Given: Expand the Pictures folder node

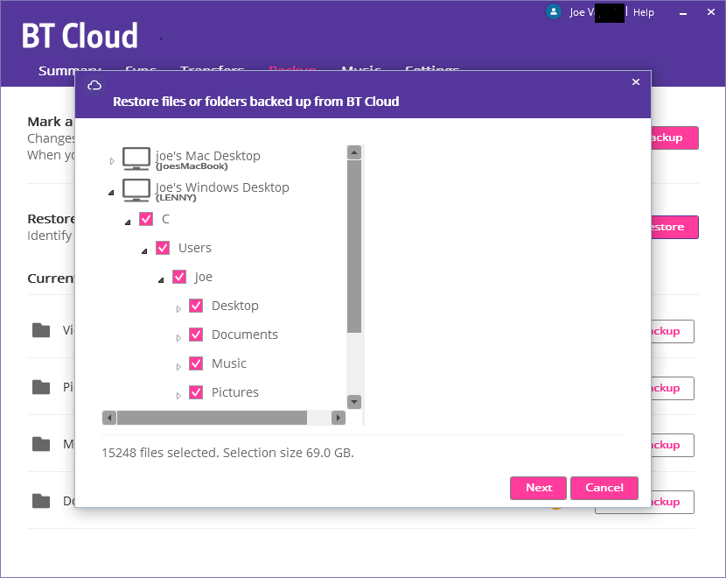Looking at the screenshot, I should pos(178,396).
